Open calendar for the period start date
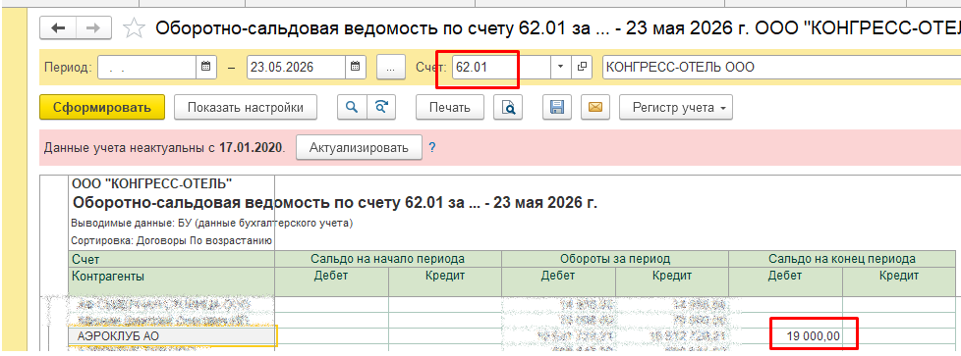Viewport: 961px width, 356px height. pyautogui.click(x=206, y=68)
